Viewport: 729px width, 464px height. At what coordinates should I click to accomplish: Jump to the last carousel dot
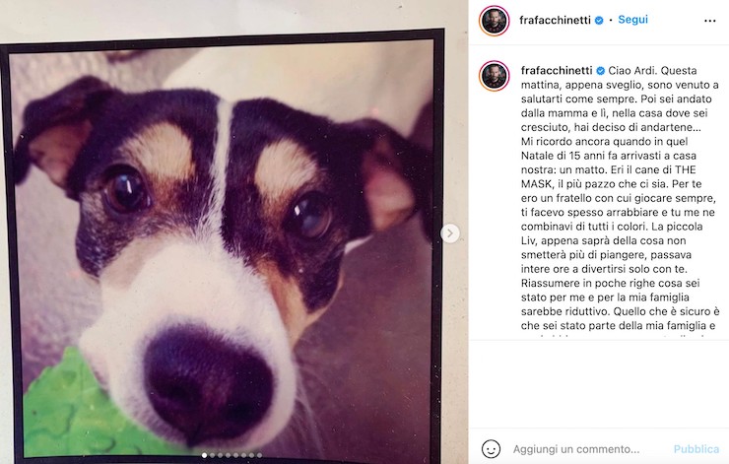[x=259, y=456]
